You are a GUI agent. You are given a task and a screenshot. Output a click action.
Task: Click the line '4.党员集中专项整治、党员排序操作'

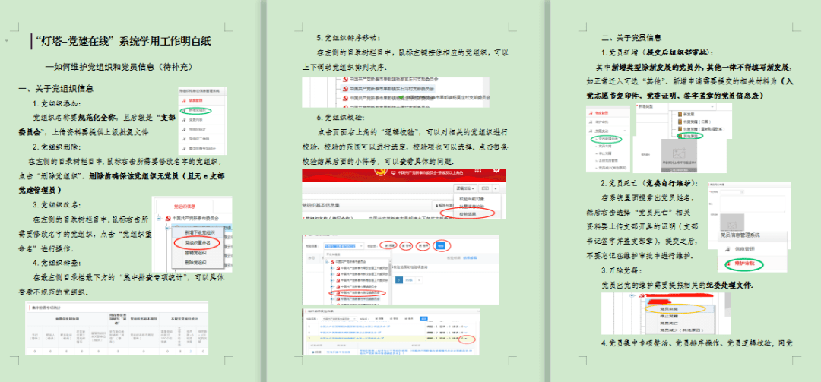[696, 343]
